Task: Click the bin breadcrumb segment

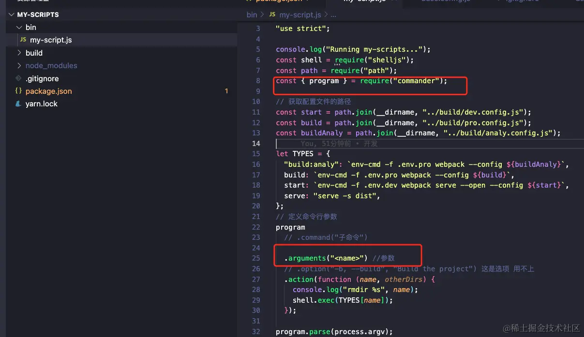Action: (x=252, y=15)
